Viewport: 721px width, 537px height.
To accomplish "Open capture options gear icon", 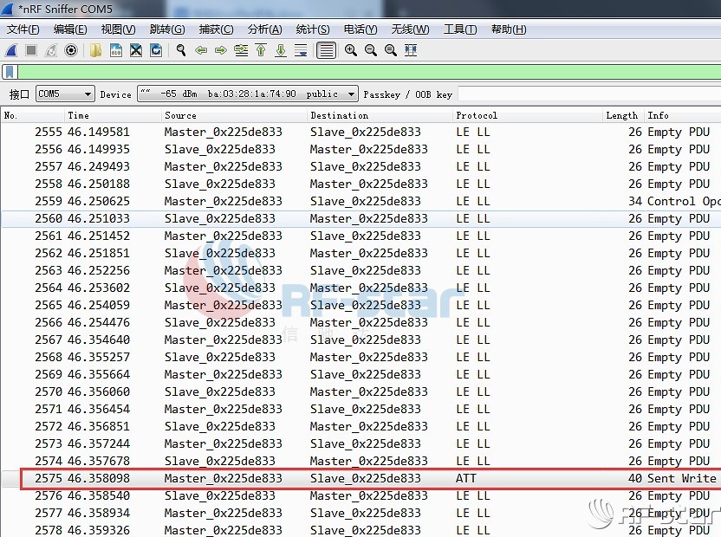I will pyautogui.click(x=71, y=50).
